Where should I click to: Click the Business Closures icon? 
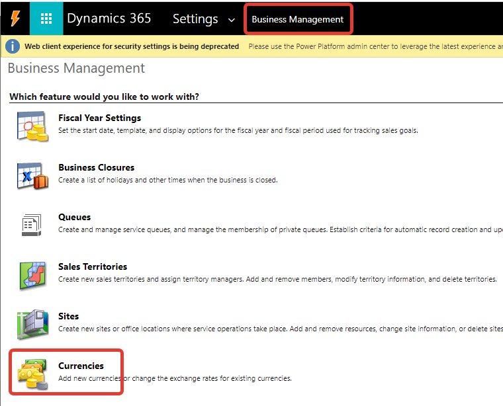[32, 176]
